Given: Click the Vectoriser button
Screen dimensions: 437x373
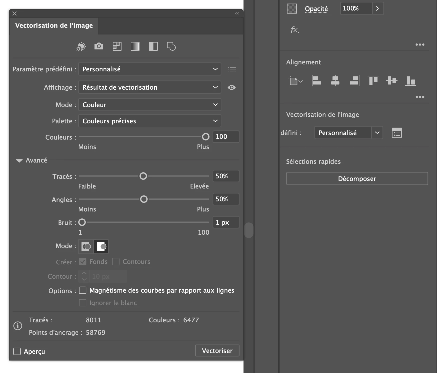Looking at the screenshot, I should pos(217,351).
